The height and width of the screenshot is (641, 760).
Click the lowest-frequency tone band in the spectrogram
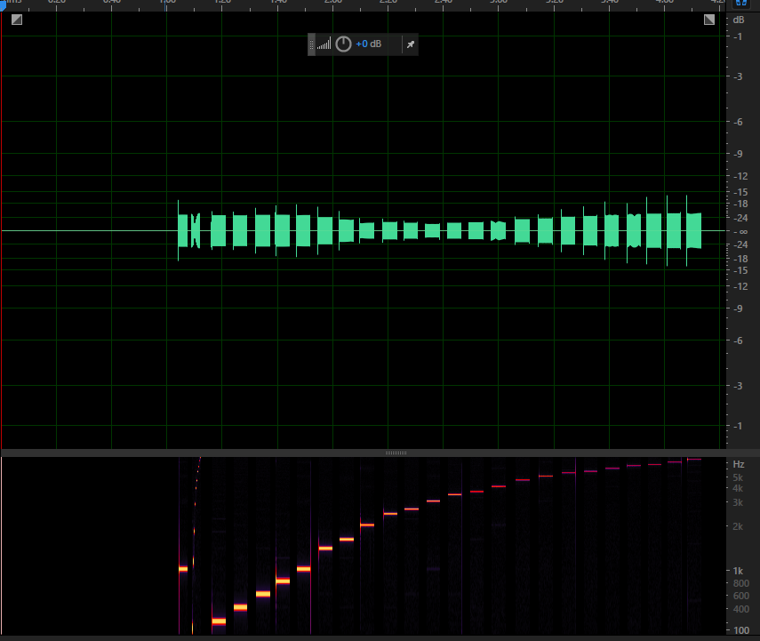[219, 621]
